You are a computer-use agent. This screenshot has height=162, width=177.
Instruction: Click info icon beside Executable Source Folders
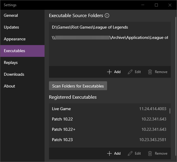click(107, 16)
